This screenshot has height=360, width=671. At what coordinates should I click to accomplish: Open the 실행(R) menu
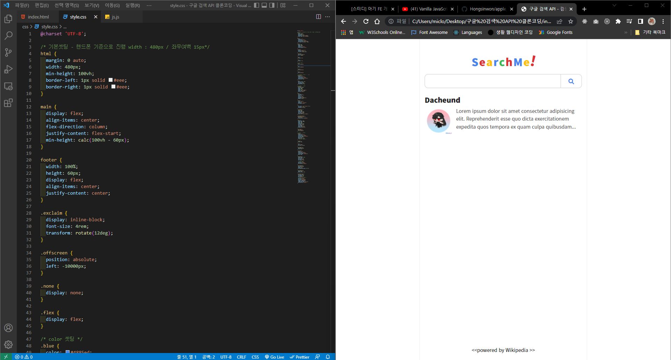[132, 5]
